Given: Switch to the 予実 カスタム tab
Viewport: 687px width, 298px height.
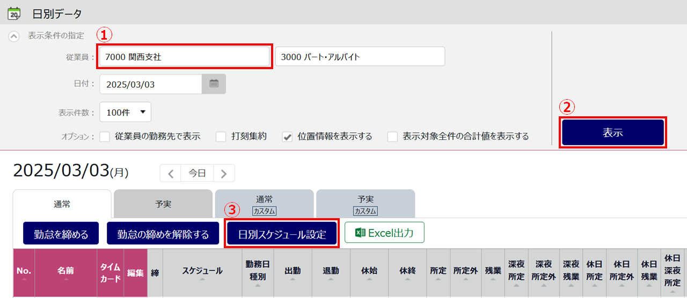Looking at the screenshot, I should 365,204.
